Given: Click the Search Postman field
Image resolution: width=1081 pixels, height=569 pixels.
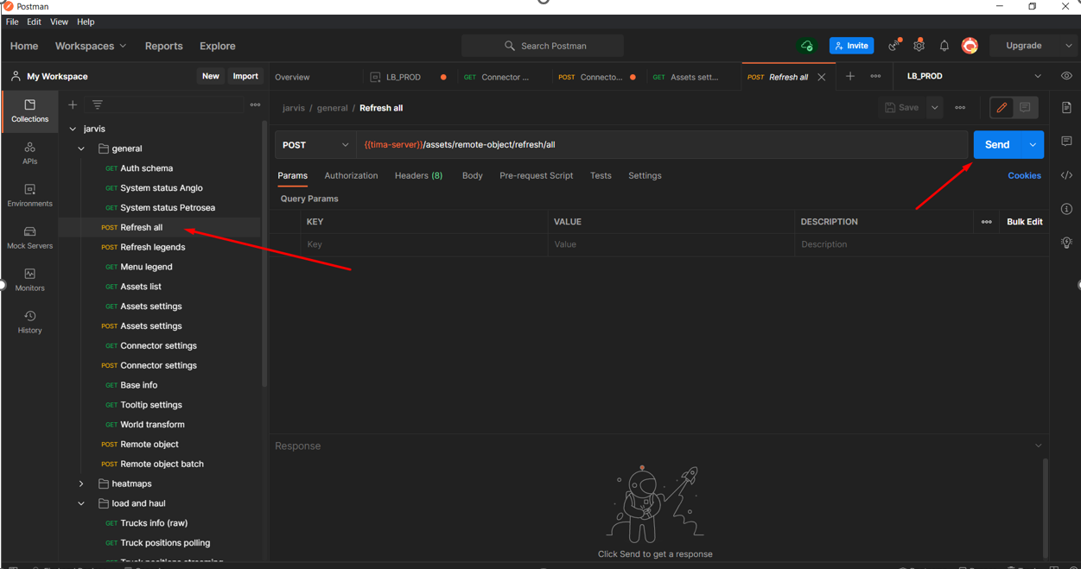Looking at the screenshot, I should 543,46.
